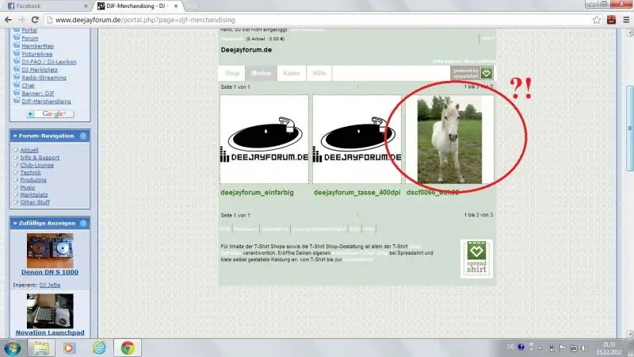Screen dimensions: 634x357
Task: Open the Club-Lounge forum link
Action: point(36,165)
